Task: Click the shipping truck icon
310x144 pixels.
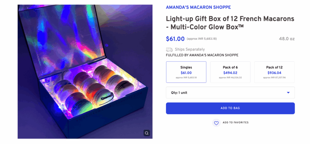Action: 169,49
